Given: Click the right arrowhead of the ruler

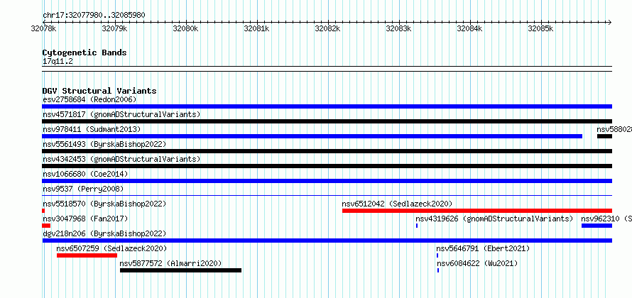Looking at the screenshot, I should click(610, 22).
